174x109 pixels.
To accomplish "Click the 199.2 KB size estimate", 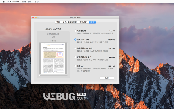I will point(112,66).
